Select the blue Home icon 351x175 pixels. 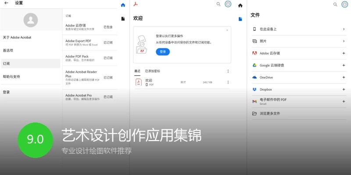pyautogui.click(x=123, y=5)
